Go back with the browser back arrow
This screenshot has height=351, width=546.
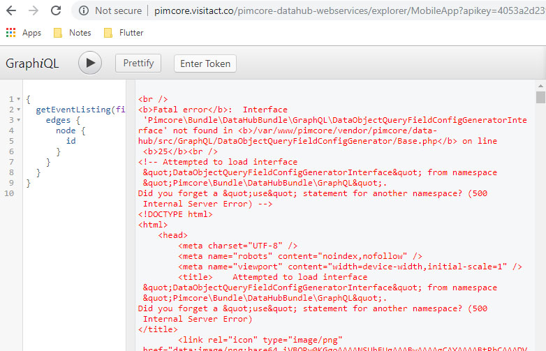tap(11, 10)
